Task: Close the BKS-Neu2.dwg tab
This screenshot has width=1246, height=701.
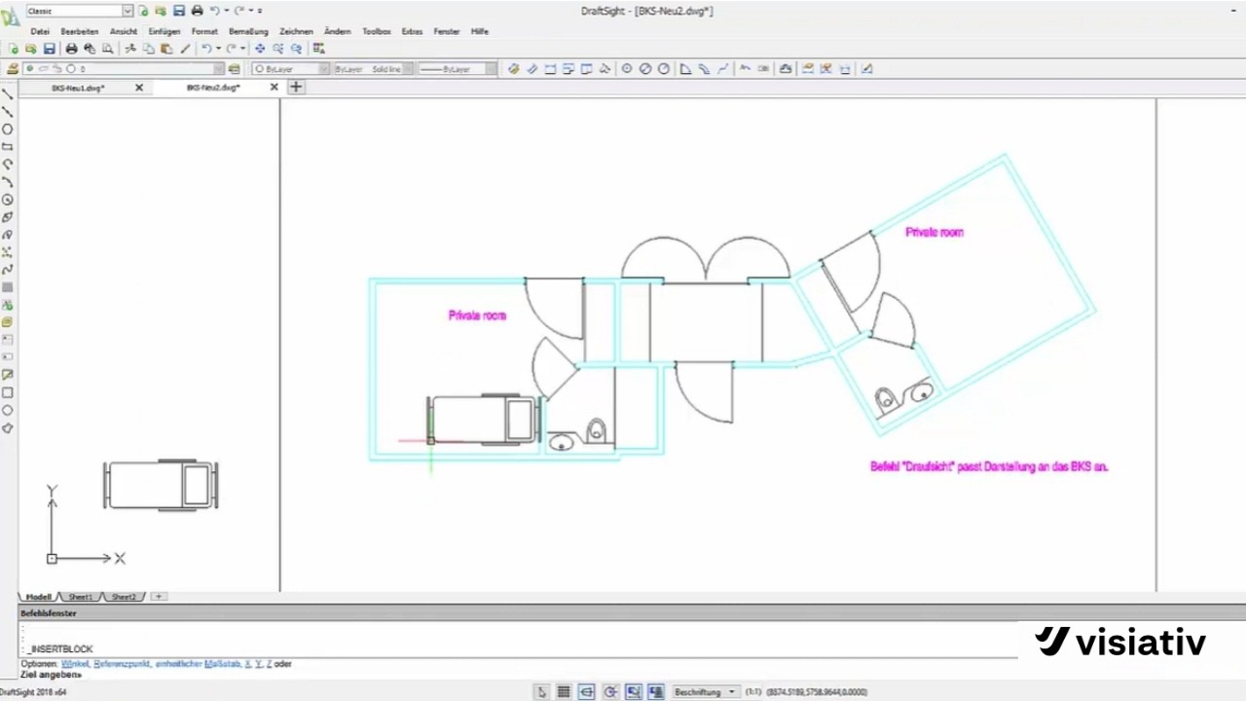Action: [274, 88]
